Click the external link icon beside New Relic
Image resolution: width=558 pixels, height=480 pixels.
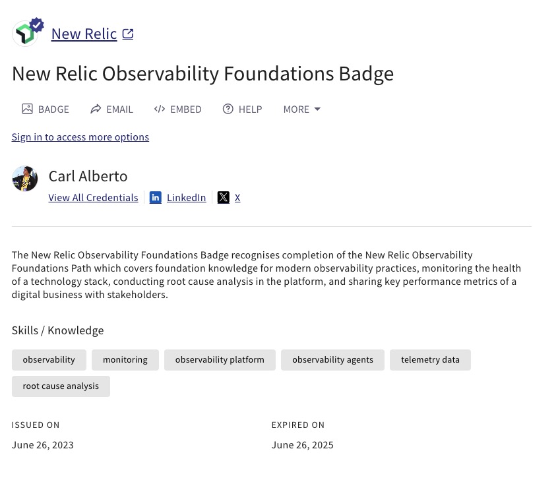128,34
